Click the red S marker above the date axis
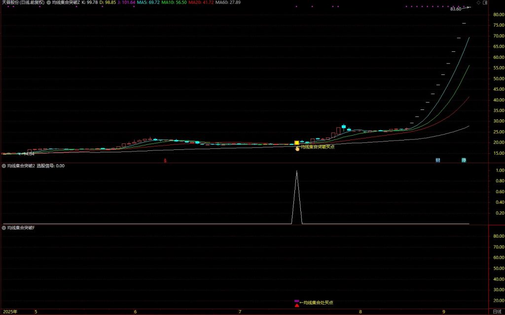The image size is (505, 315). [166, 161]
